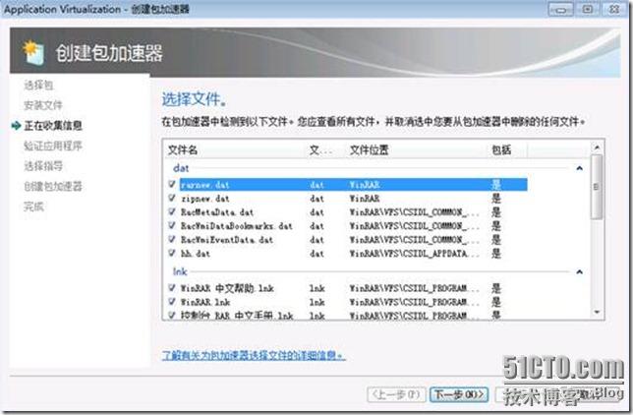Viewport: 633px width, 415px height.
Task: Click CSIDL_APPDATA location for hh.dat
Action: 414,254
